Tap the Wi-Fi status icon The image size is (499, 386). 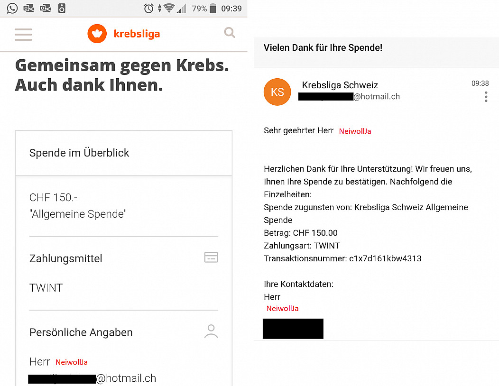pos(169,9)
